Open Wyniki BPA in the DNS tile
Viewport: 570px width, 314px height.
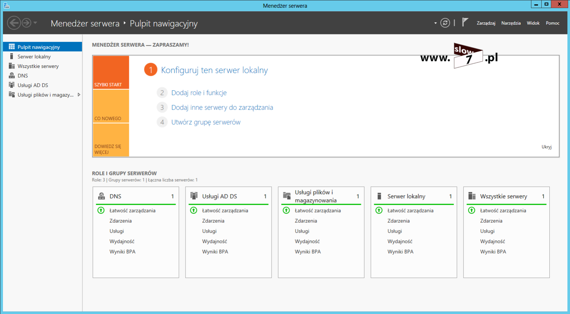(x=122, y=252)
